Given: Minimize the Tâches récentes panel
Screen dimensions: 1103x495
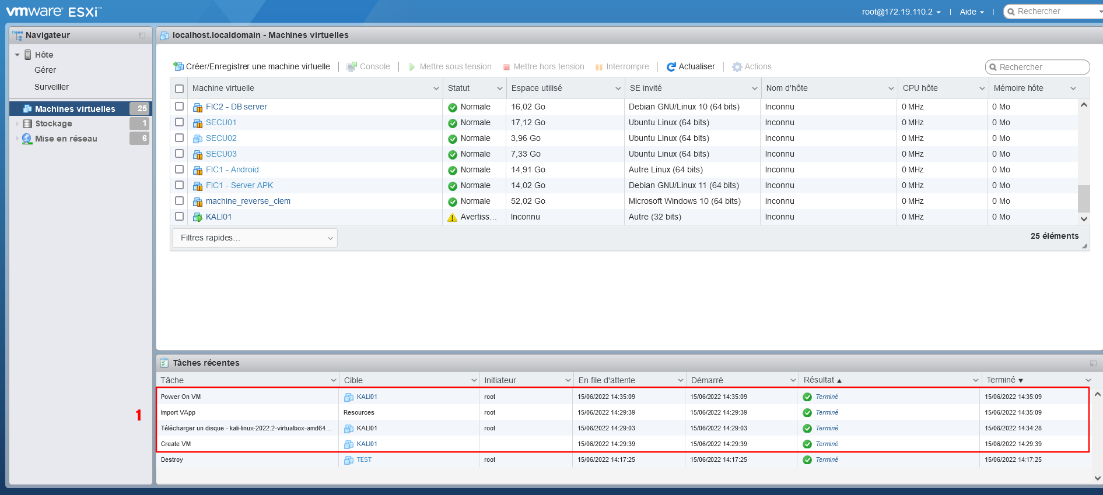Looking at the screenshot, I should [x=1093, y=363].
